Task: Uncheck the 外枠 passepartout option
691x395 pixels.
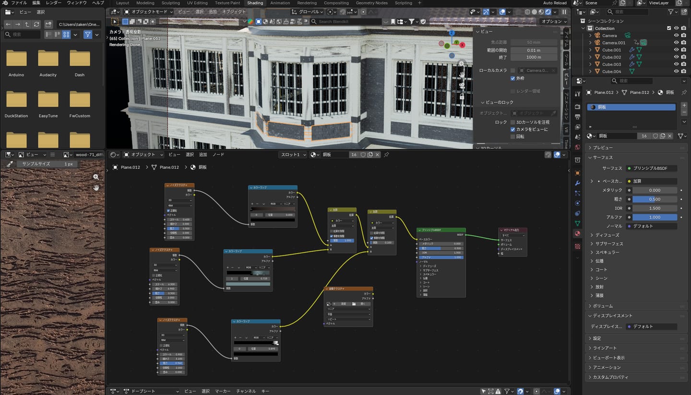Action: point(513,78)
